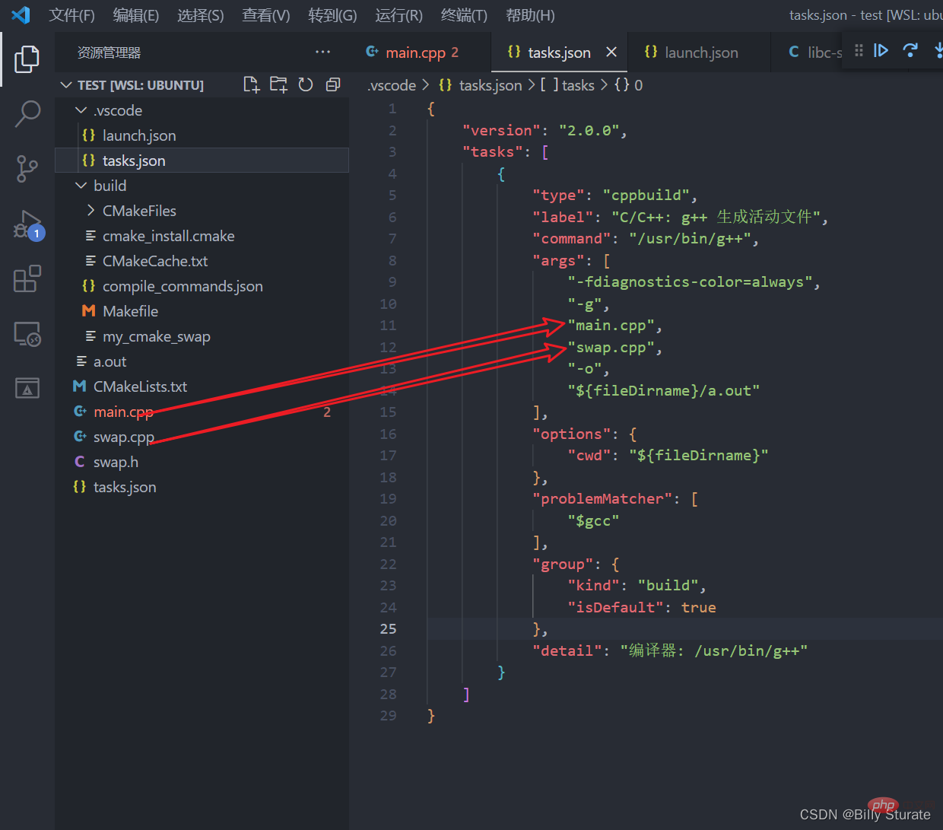Image resolution: width=943 pixels, height=830 pixels.
Task: Refresh the explorer file tree
Action: tap(306, 84)
